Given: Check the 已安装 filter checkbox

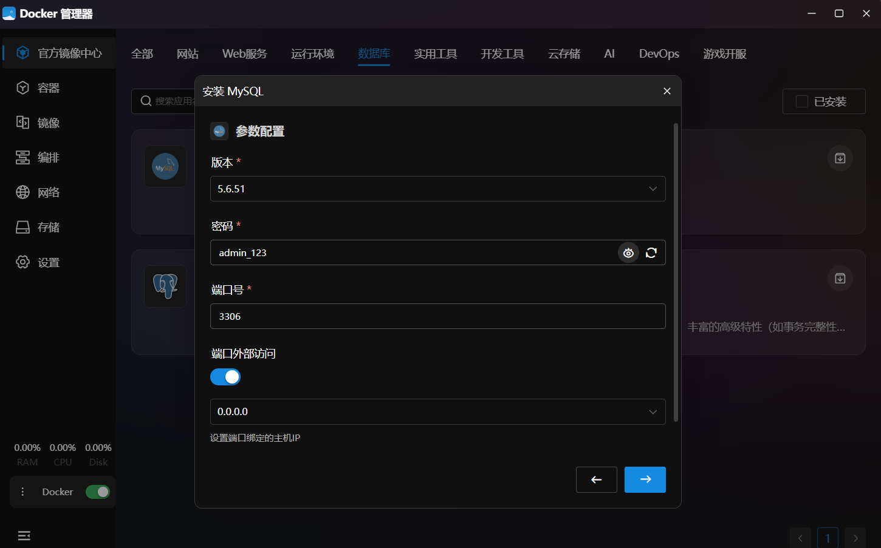Looking at the screenshot, I should pos(802,101).
